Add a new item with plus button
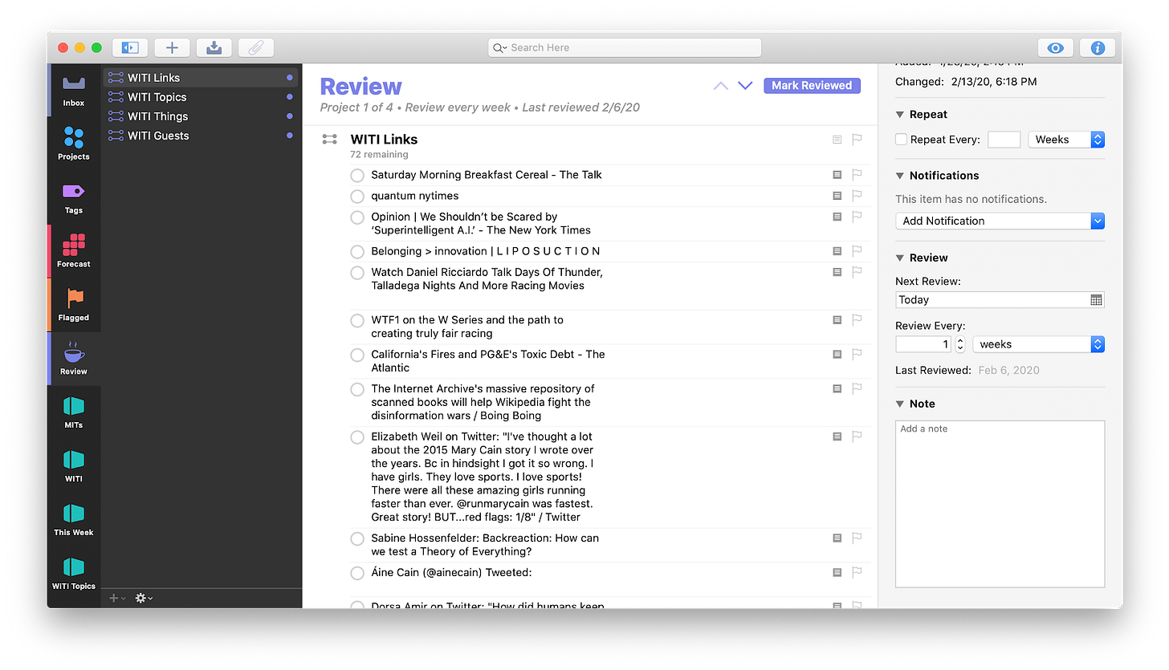This screenshot has width=1169, height=670. pos(172,47)
